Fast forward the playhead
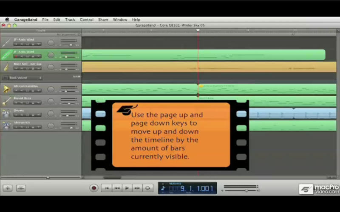The height and width of the screenshot is (212, 340). [x=137, y=188]
